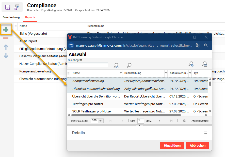Click the magnifier search icon in Auswahl
This screenshot has width=225, height=157.
click(x=129, y=65)
